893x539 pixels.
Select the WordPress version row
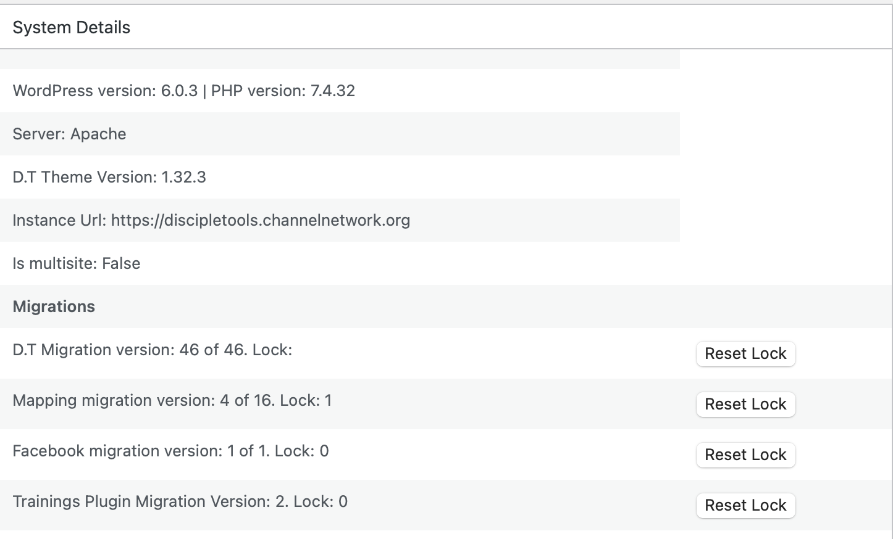[x=184, y=91]
